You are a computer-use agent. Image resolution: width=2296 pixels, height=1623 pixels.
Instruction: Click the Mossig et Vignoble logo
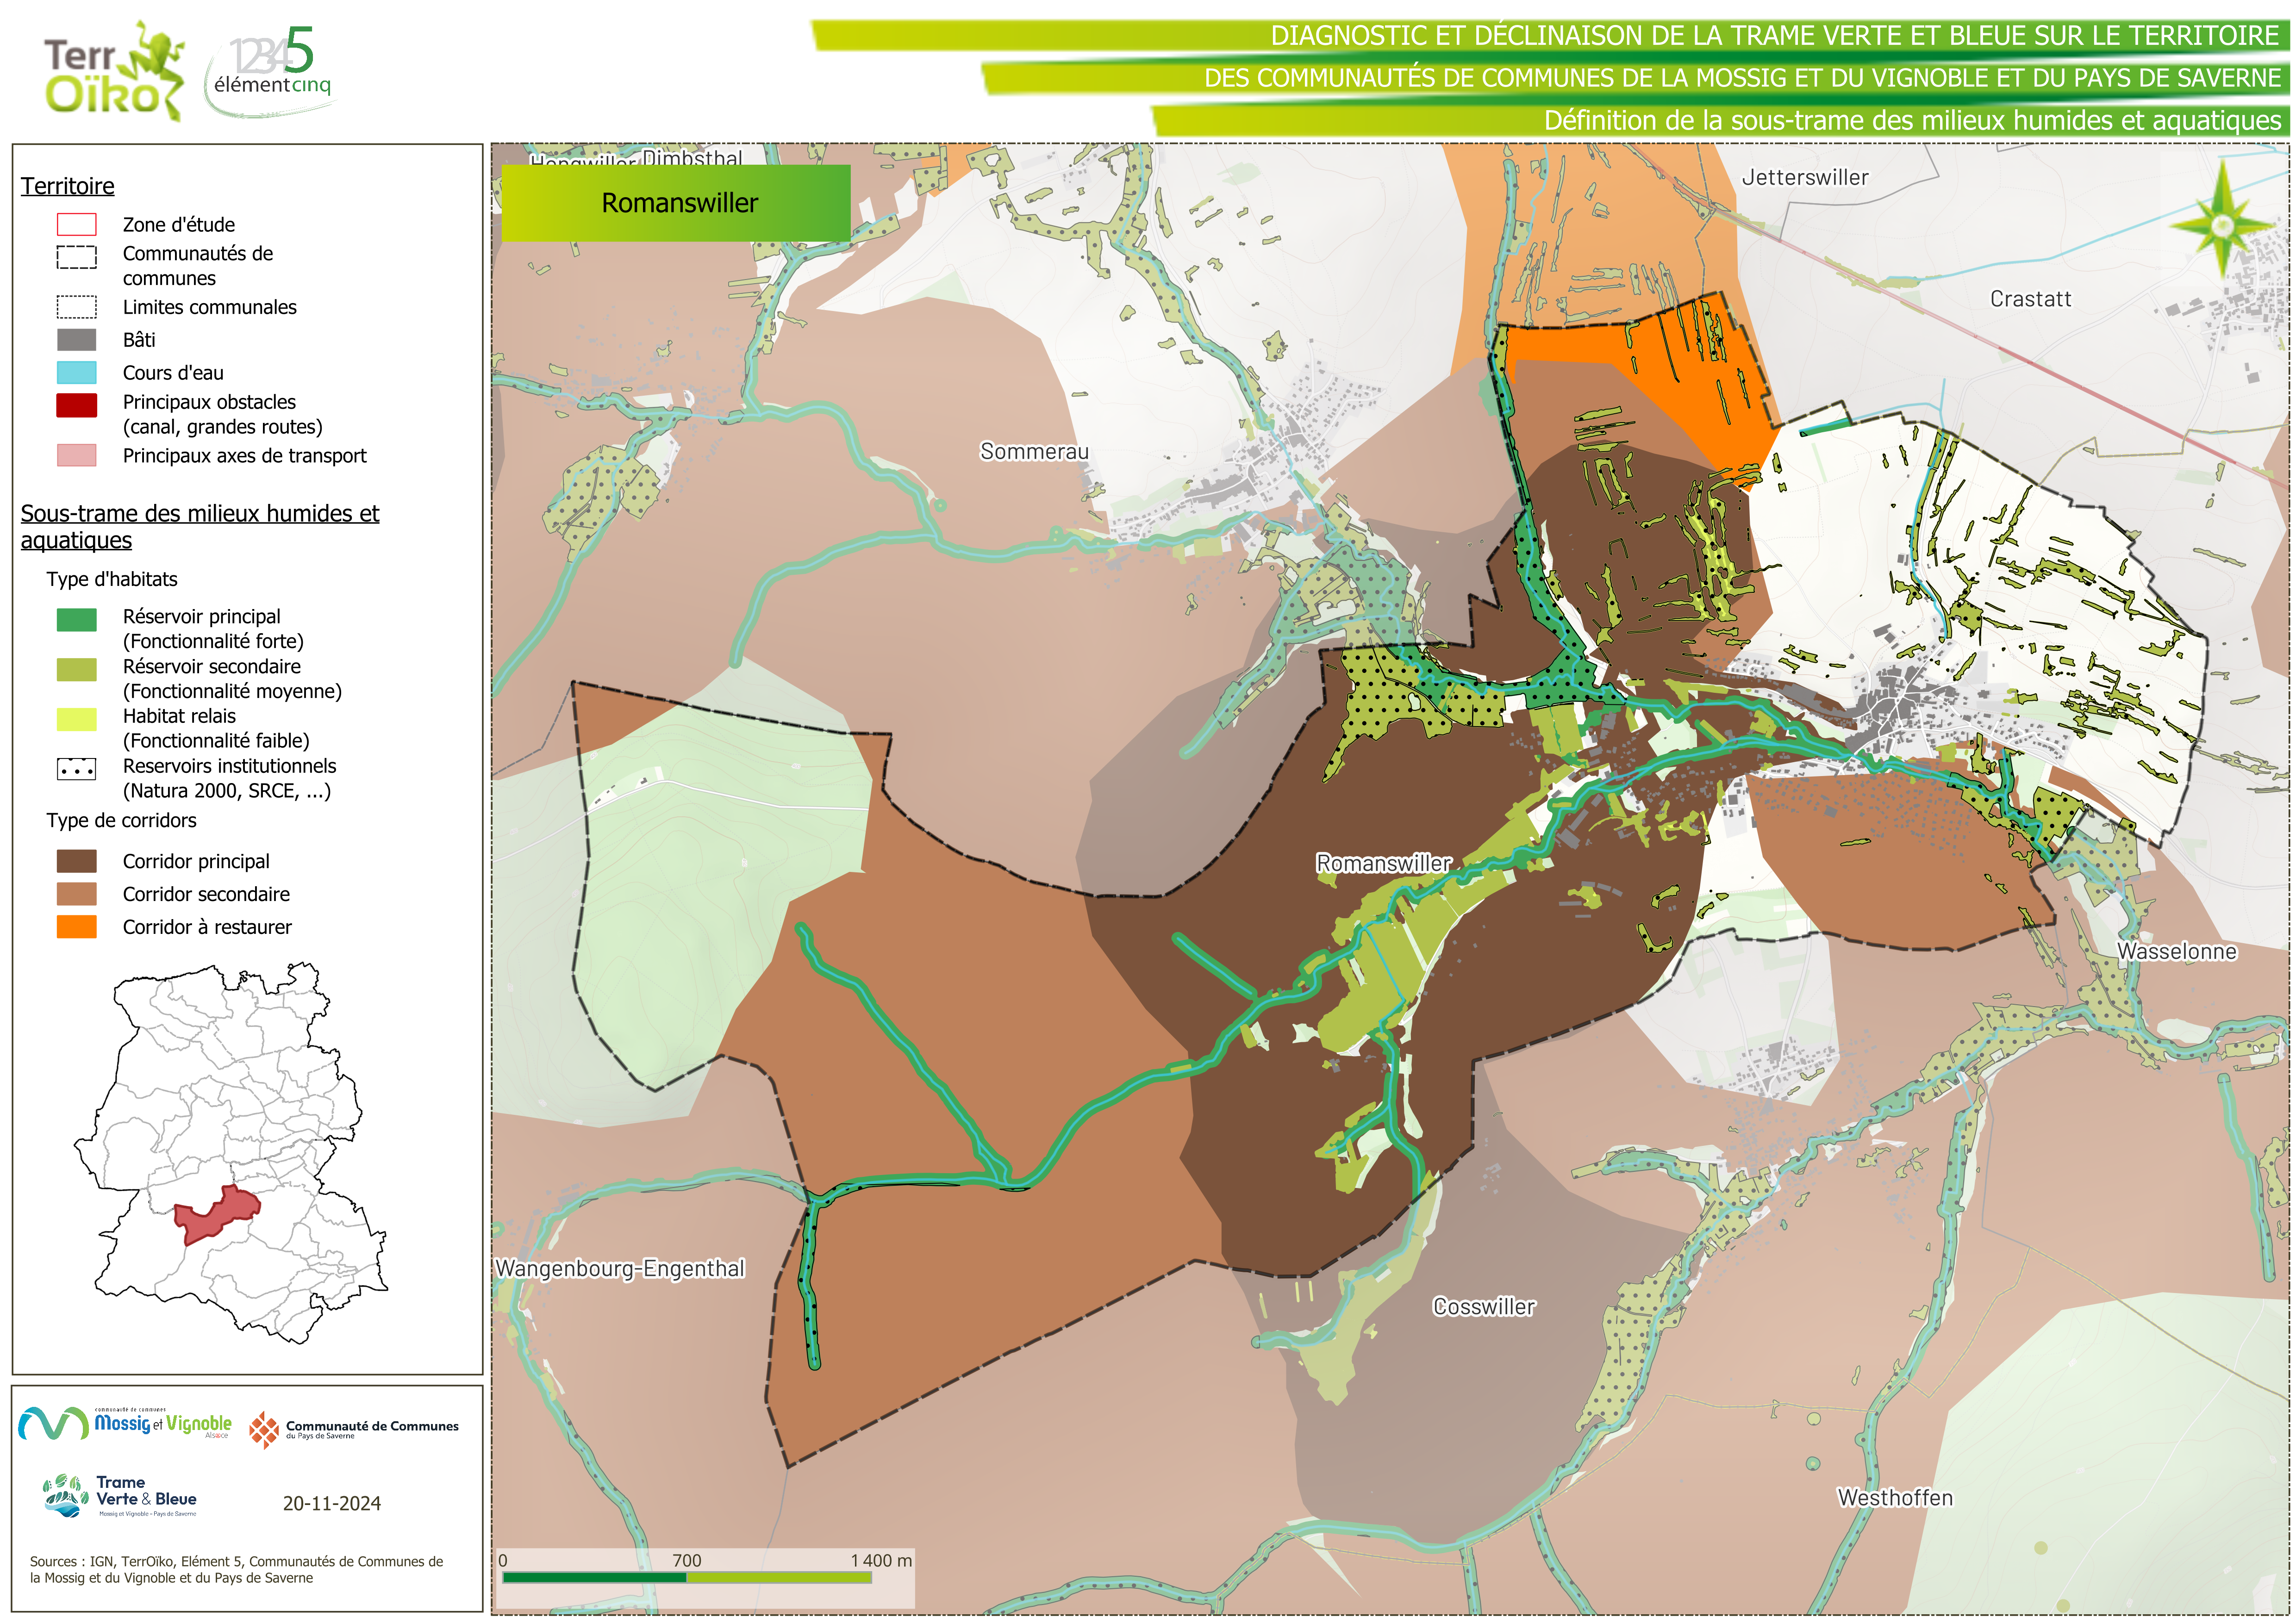(125, 1423)
